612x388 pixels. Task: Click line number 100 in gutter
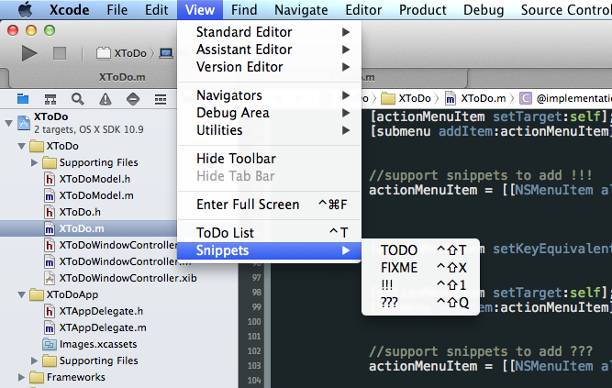254,322
